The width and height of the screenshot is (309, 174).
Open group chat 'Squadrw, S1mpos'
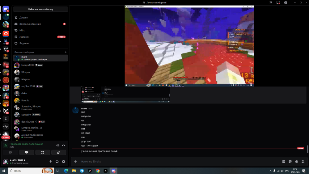tap(40, 108)
